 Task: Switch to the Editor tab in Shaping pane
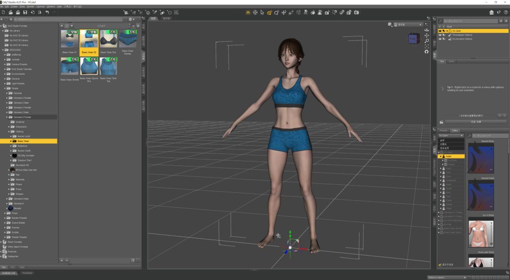click(x=455, y=131)
